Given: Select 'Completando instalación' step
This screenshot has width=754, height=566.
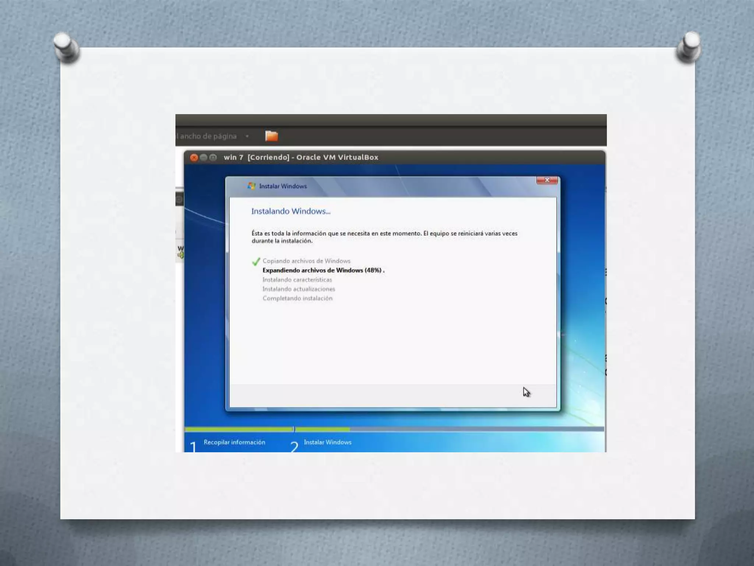Looking at the screenshot, I should [297, 298].
